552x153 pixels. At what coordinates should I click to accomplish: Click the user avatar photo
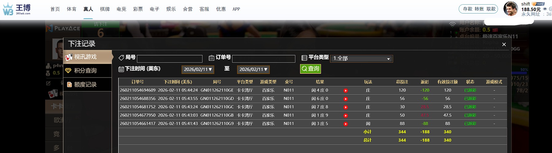(511, 9)
